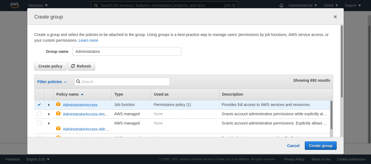Image resolution: width=371 pixels, height=164 pixels.
Task: Click the policy table scrollbar
Action: pos(332,115)
